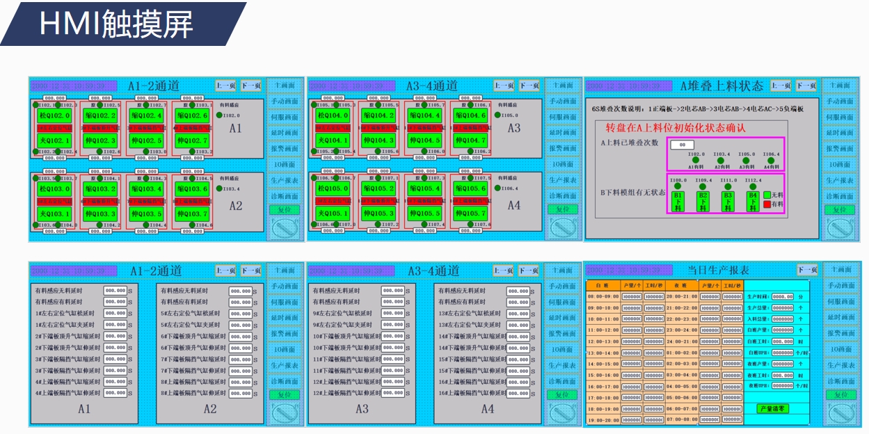Click the 08:00-09:00 row label
869x434 pixels.
tap(603, 296)
